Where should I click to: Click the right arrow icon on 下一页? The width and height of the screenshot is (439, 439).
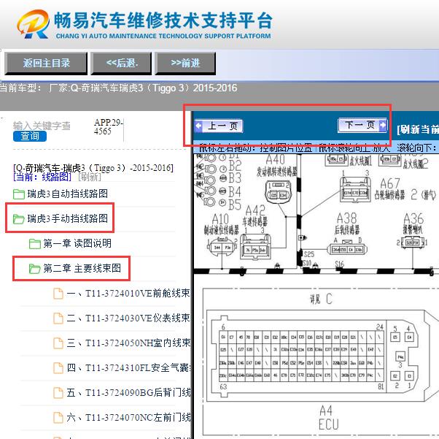tap(383, 125)
